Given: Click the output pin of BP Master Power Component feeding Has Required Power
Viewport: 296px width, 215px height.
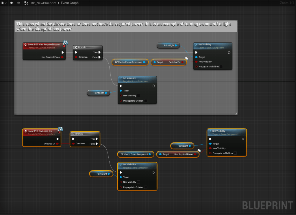Looking at the screenshot, I should click(x=150, y=154).
